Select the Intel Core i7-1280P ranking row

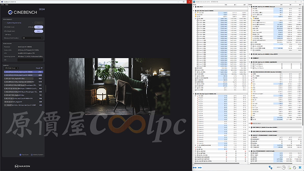23,105
